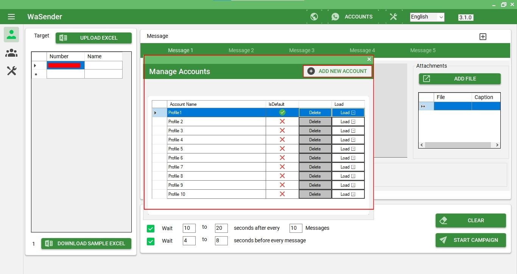This screenshot has height=274, width=517.
Task: Click the 3.1.0 version label
Action: pos(466,17)
